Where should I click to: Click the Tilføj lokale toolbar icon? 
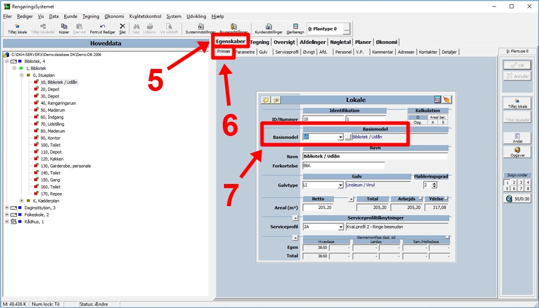coord(17,29)
